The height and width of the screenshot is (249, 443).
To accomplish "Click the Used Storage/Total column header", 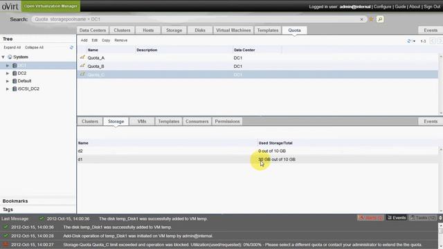I will [275, 143].
